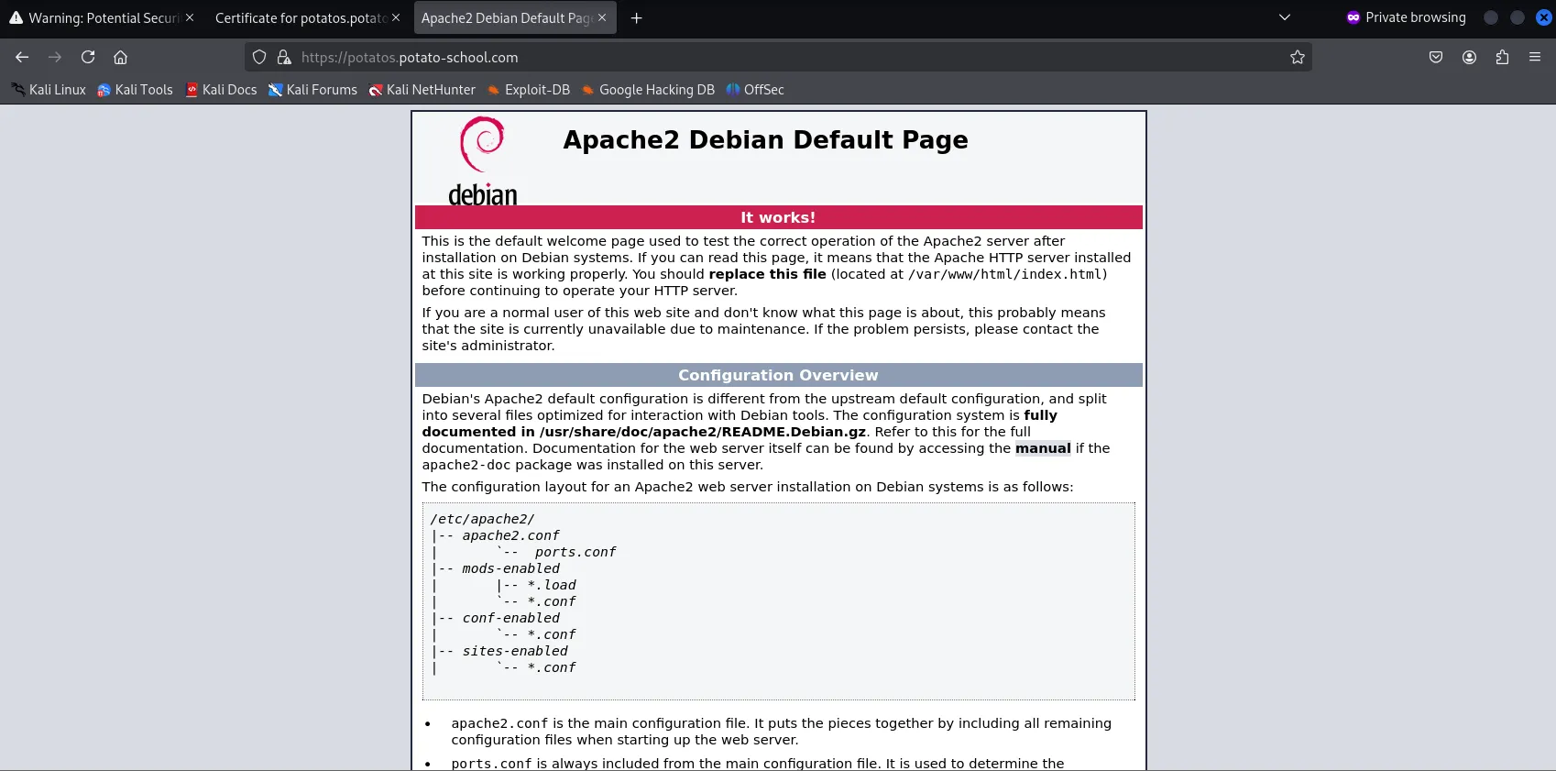Reload the current page
The width and height of the screenshot is (1556, 771).
[x=88, y=57]
